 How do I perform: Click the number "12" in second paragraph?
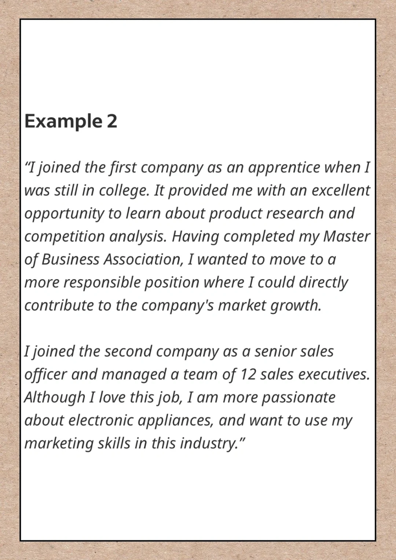click(248, 375)
